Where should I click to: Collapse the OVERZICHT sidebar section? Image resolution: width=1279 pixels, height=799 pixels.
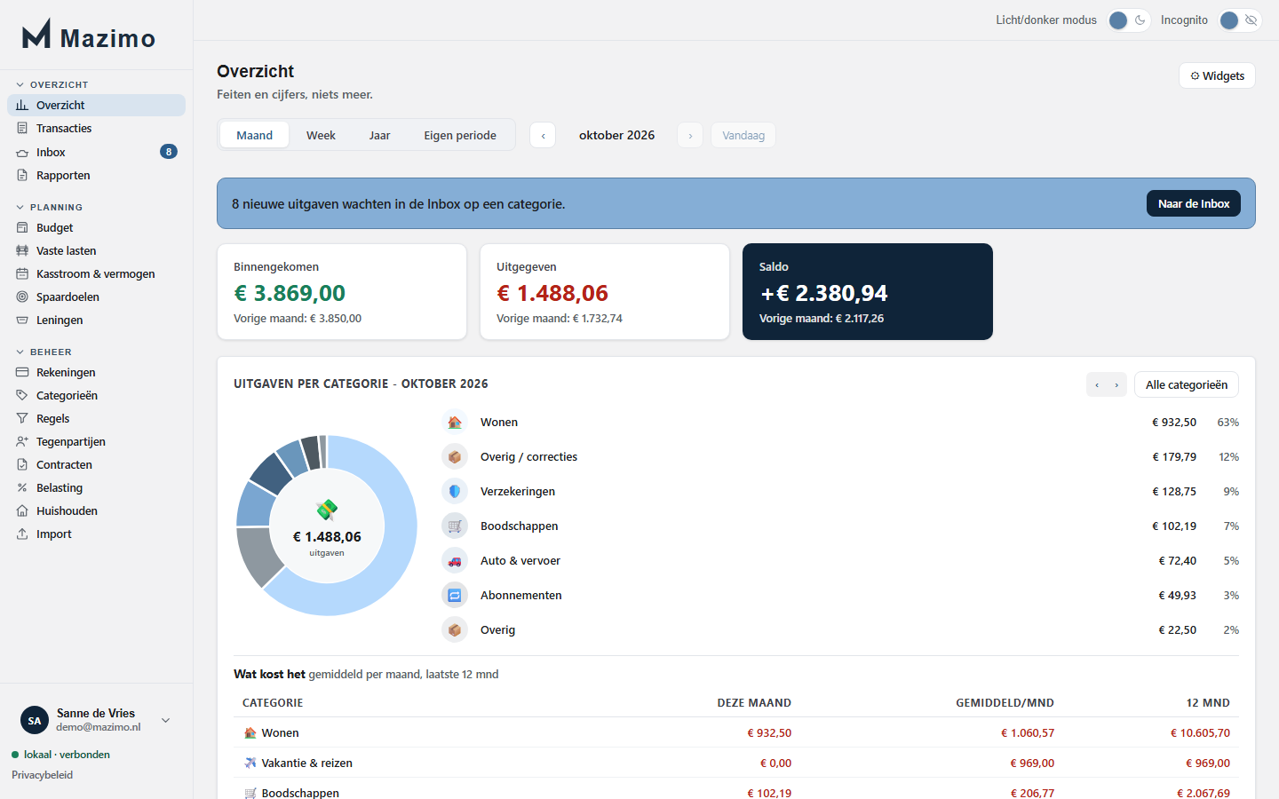[20, 85]
